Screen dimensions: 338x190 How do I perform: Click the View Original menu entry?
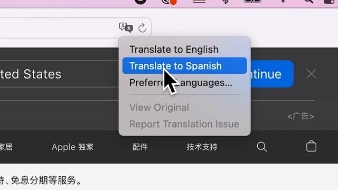point(185,107)
